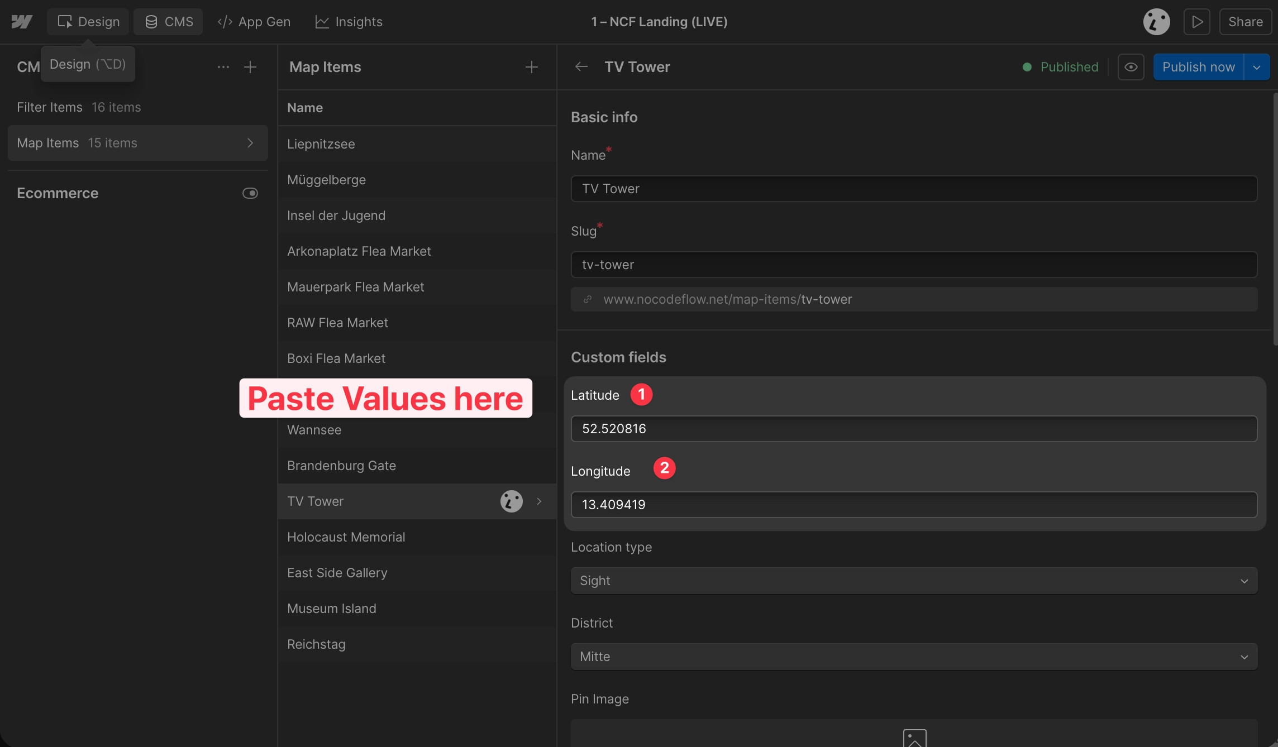Add a new Map Item

coord(532,67)
